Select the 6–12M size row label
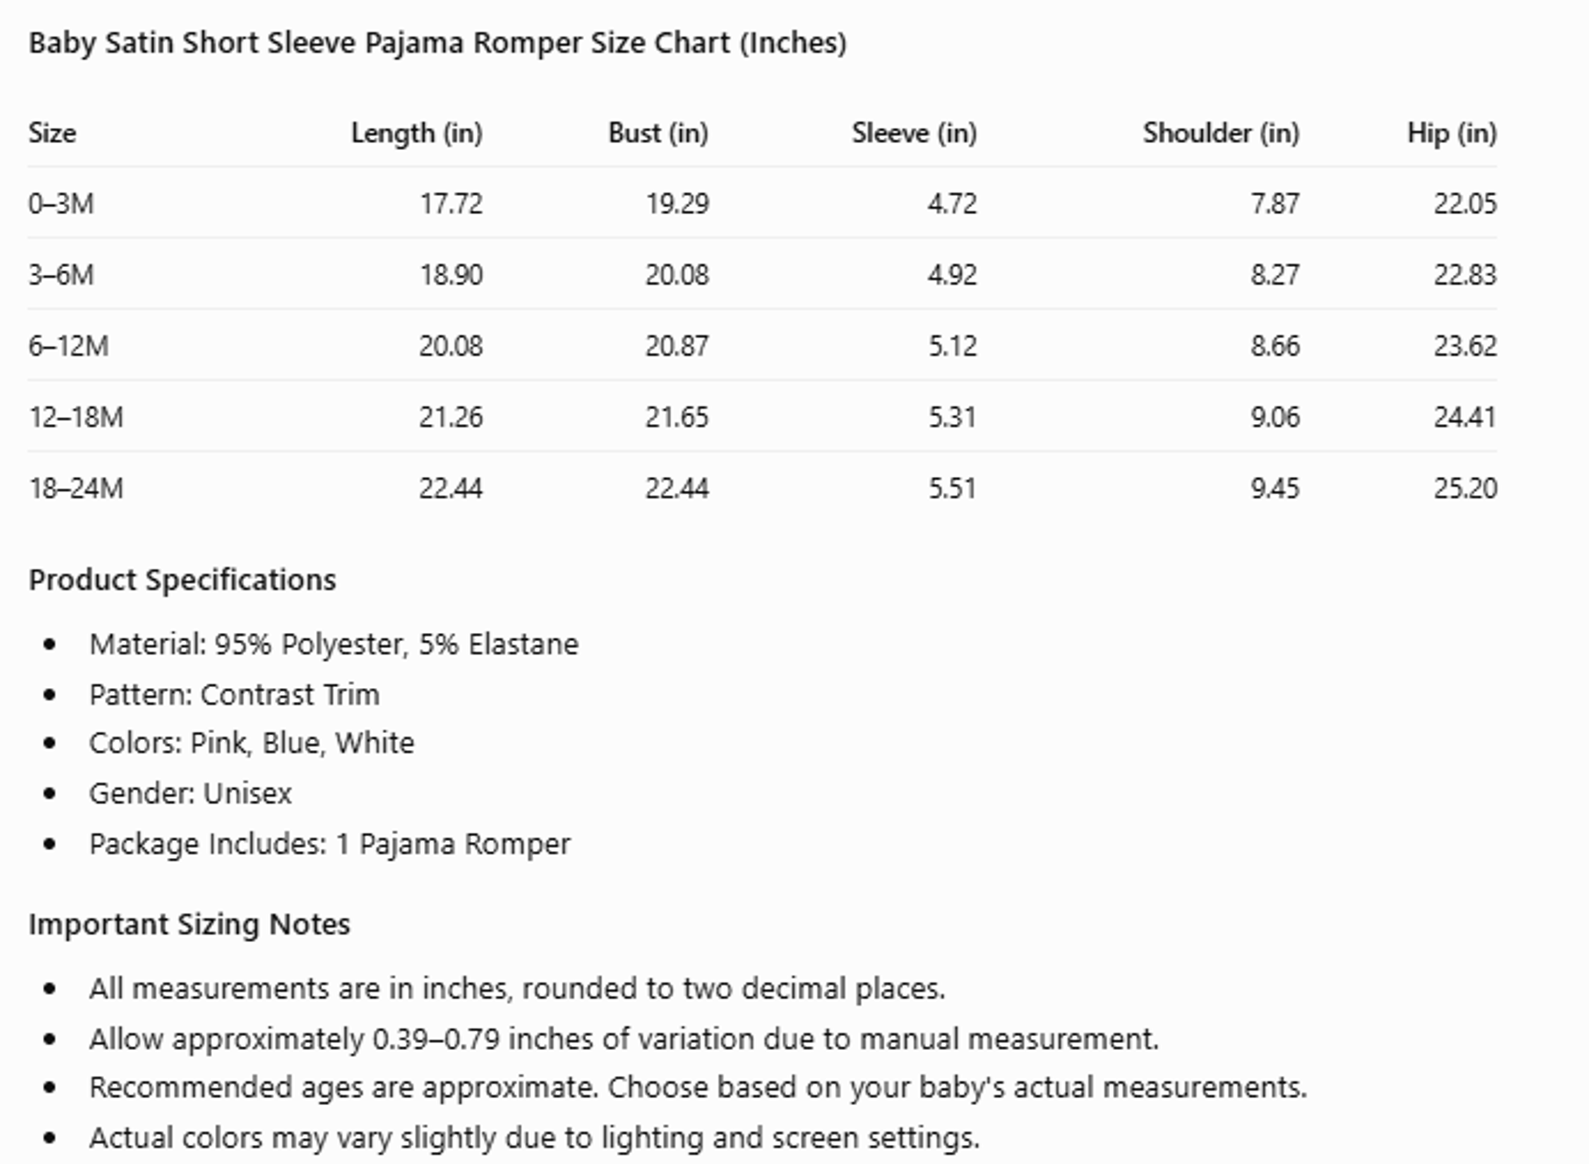 (68, 346)
